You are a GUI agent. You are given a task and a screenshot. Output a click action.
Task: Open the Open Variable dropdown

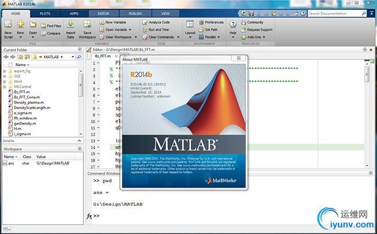pyautogui.click(x=115, y=30)
